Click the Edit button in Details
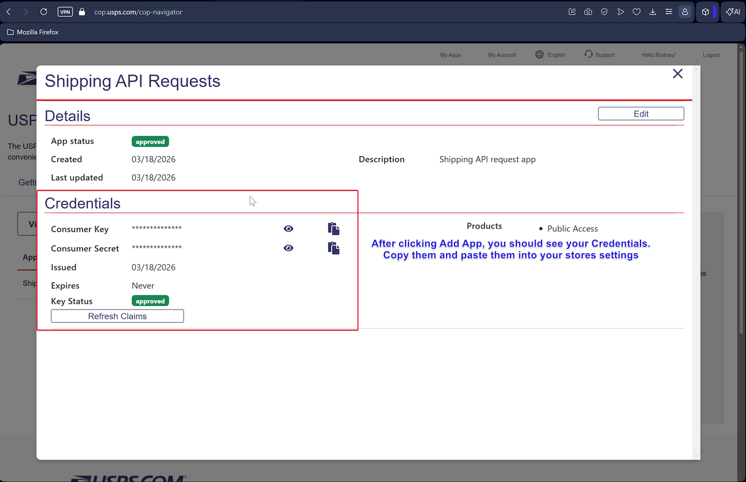This screenshot has width=746, height=482. (x=641, y=114)
